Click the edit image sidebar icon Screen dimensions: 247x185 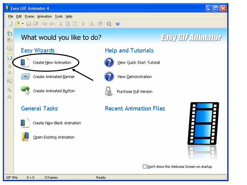click(x=10, y=81)
